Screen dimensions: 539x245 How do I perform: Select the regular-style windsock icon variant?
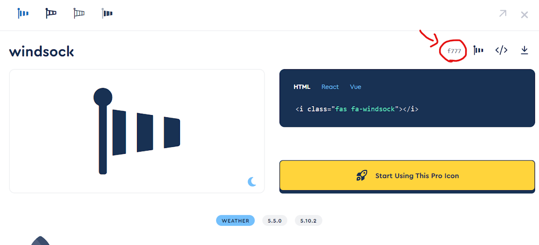(51, 13)
